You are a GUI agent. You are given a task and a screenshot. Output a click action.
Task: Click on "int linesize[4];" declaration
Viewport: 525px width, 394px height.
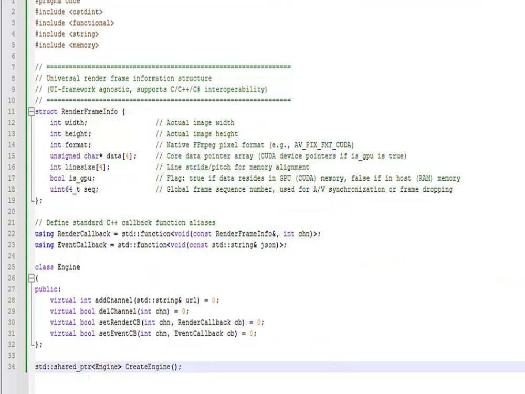point(80,167)
